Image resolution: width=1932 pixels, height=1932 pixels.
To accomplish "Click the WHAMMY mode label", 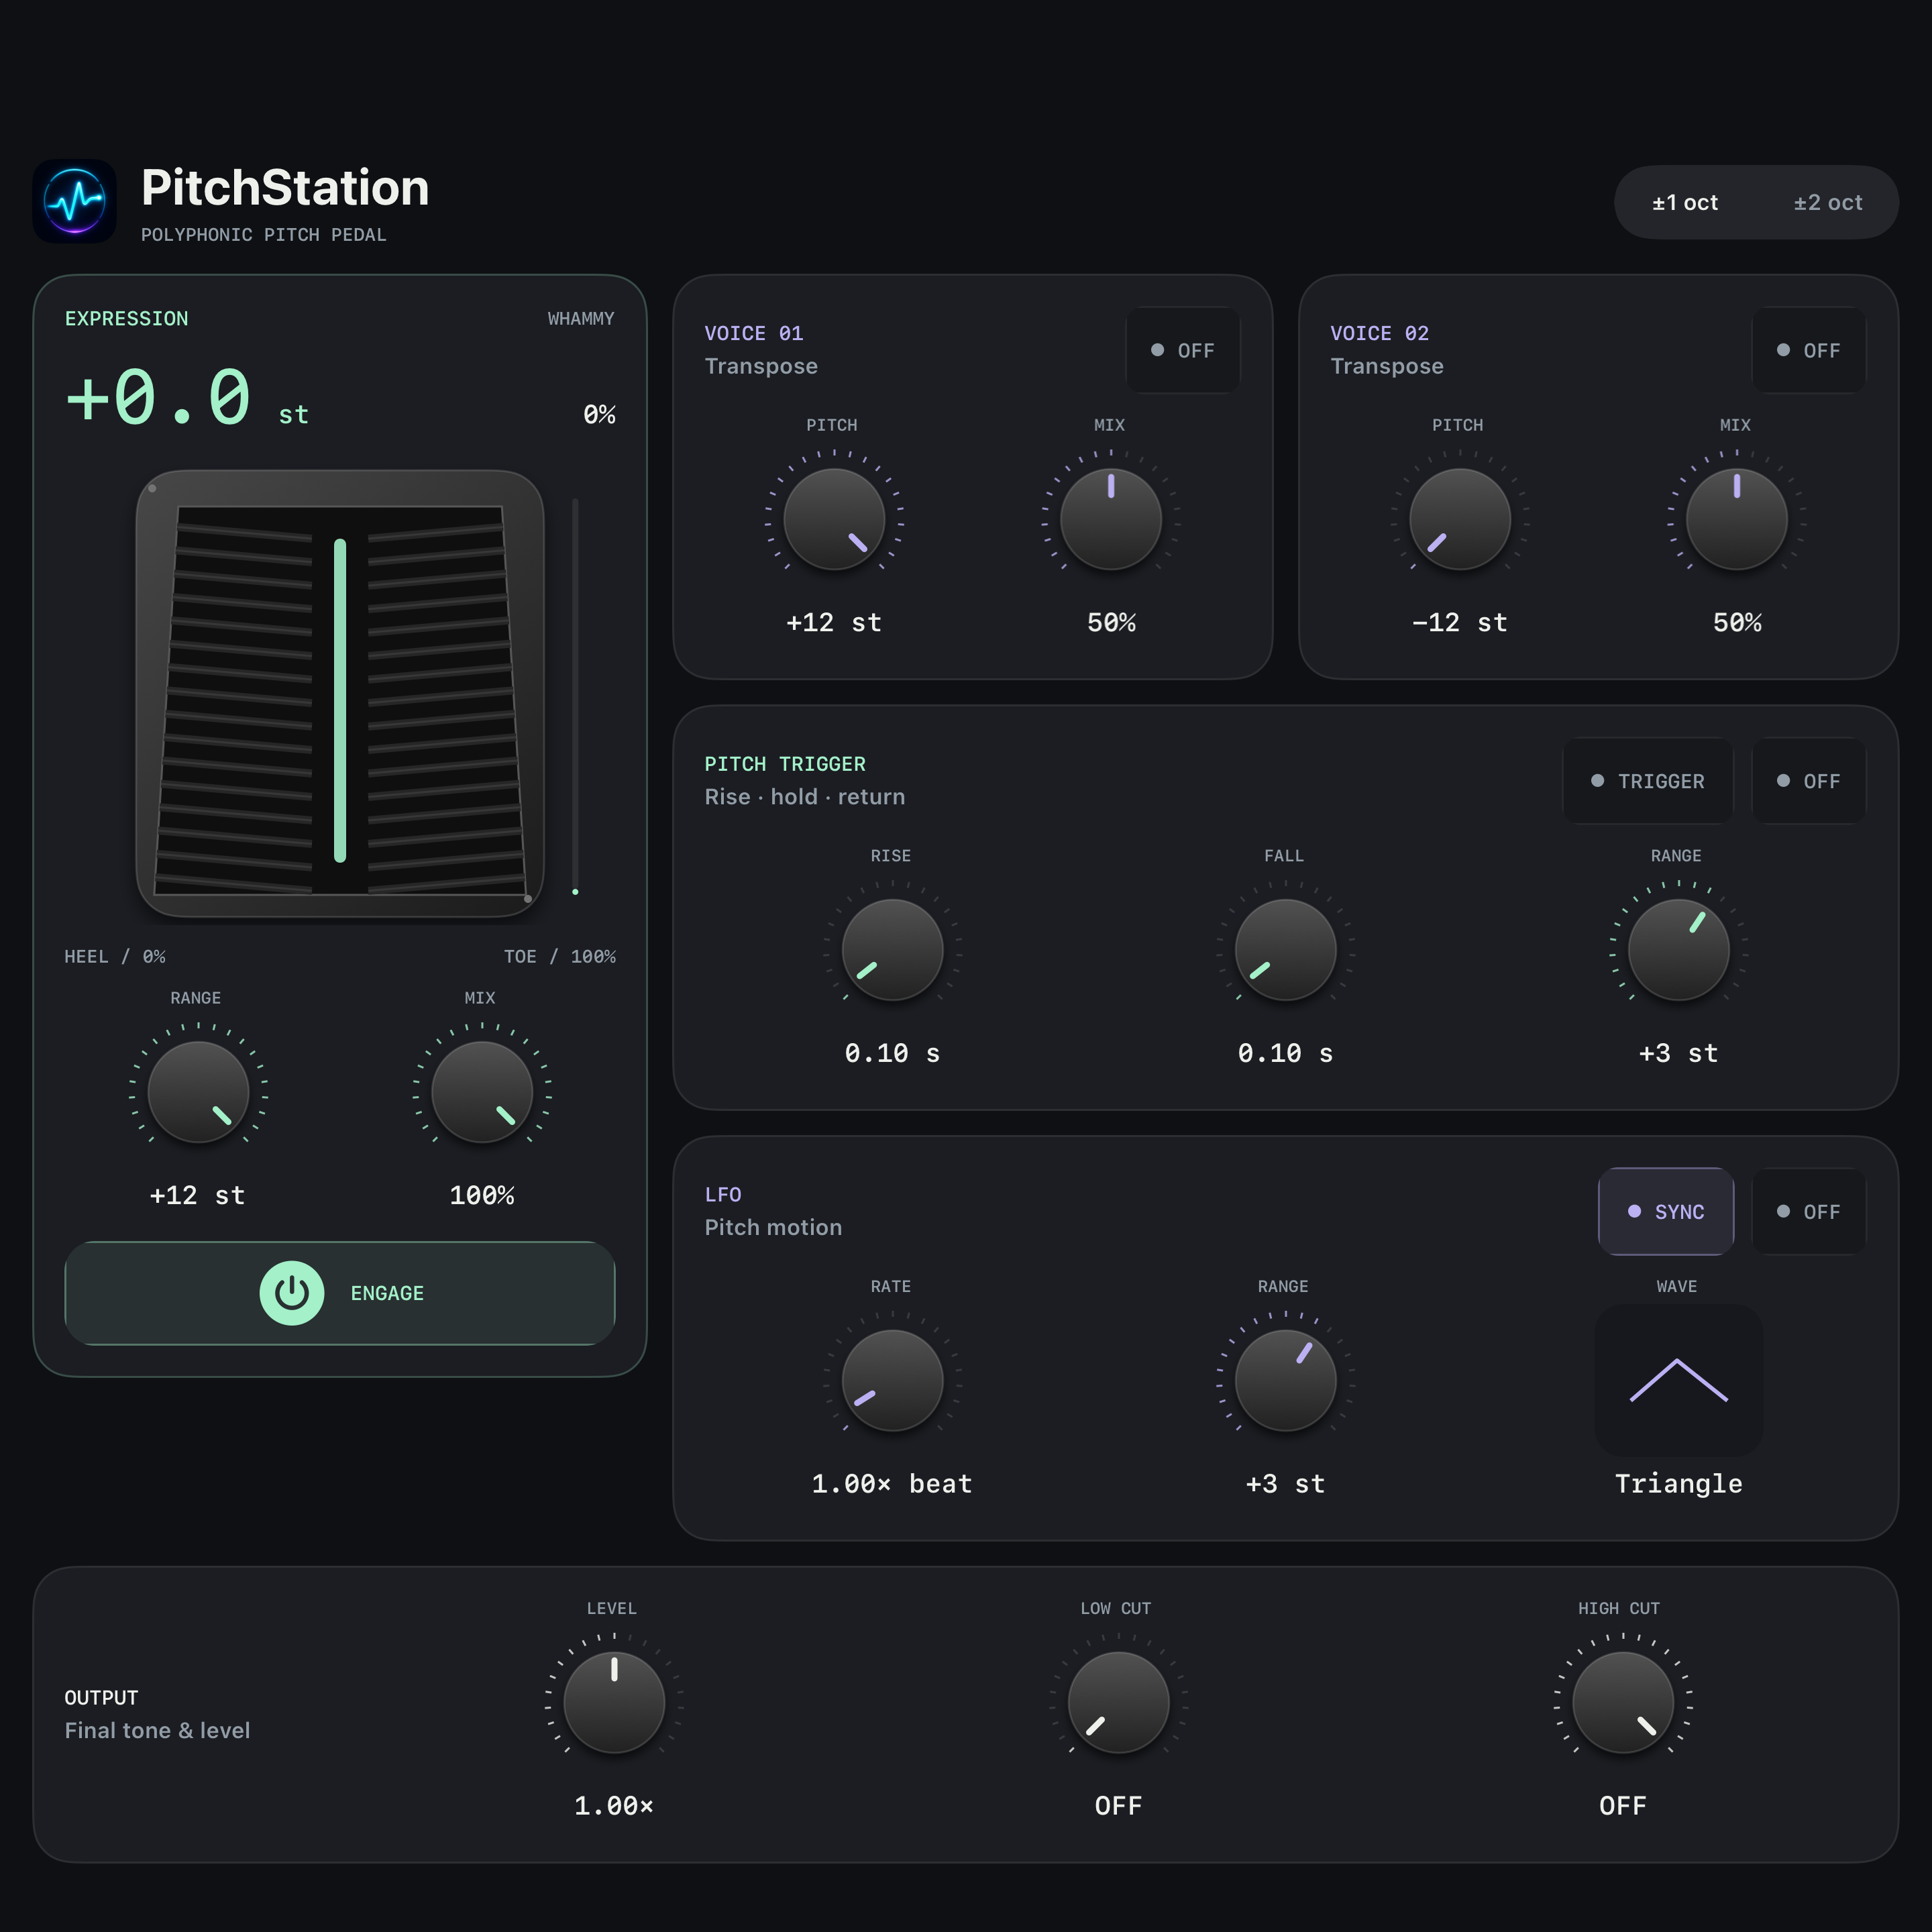I will point(581,319).
